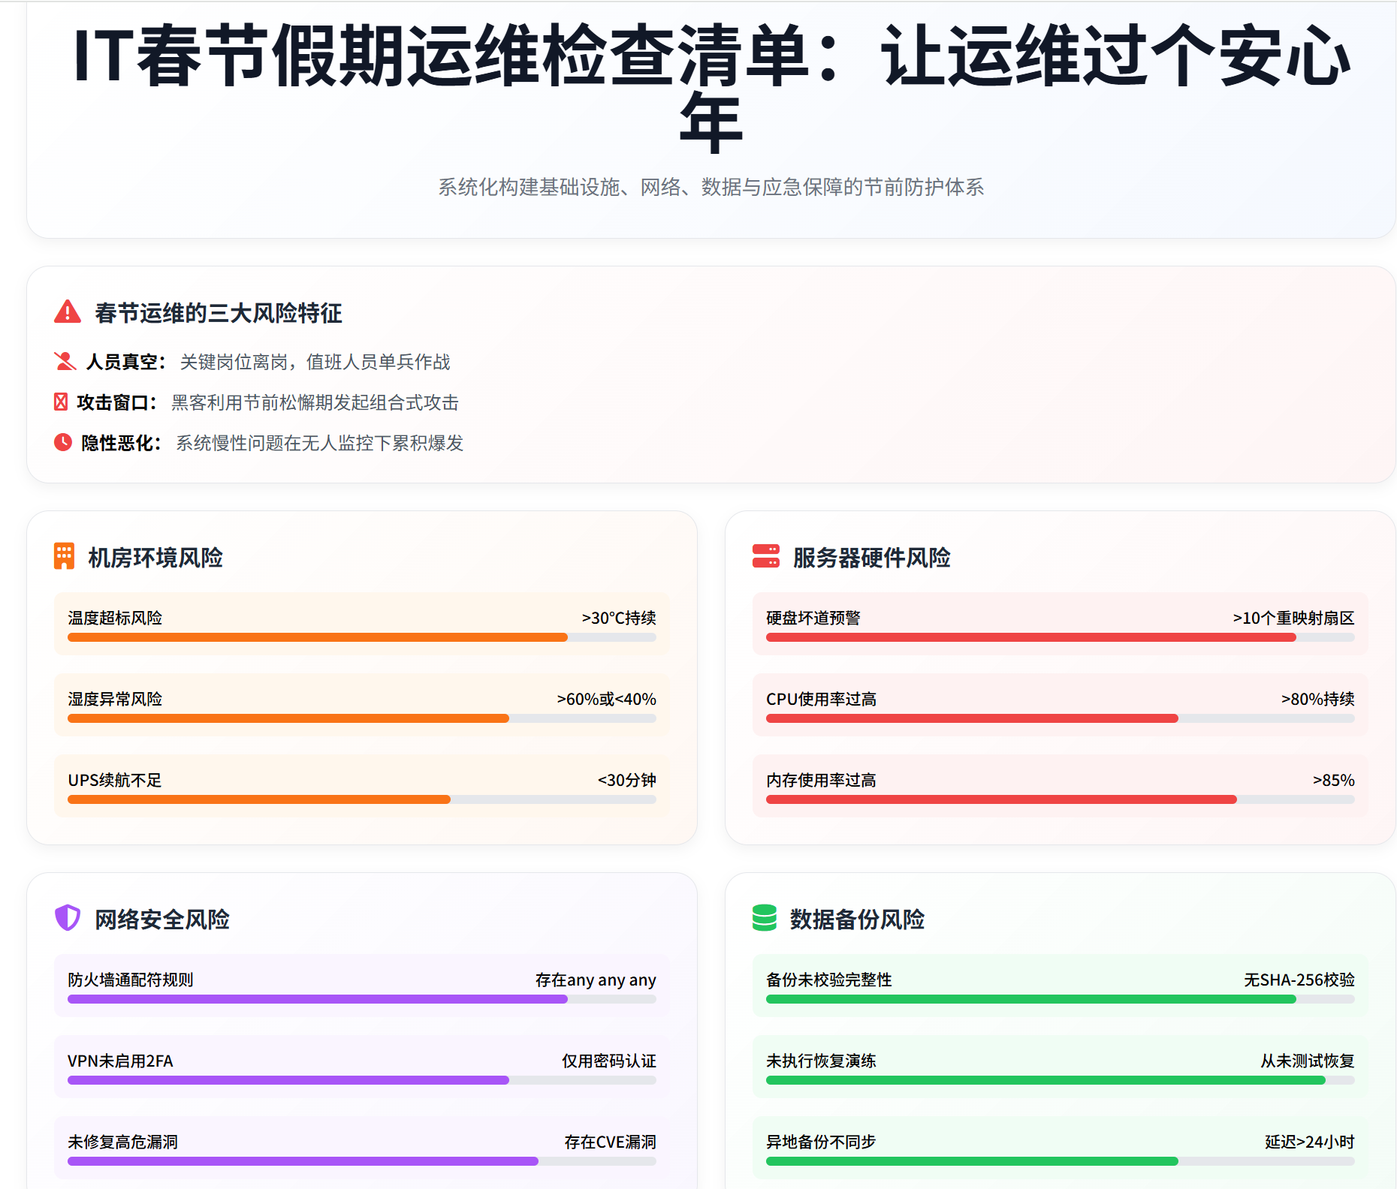This screenshot has height=1189, width=1397.
Task: Click the 春节运维的三大风险特征 heading
Action: tap(218, 313)
